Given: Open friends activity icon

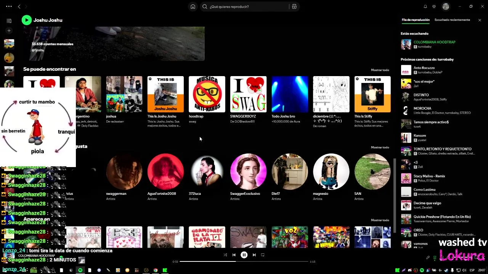Looking at the screenshot, I should pos(434,6).
